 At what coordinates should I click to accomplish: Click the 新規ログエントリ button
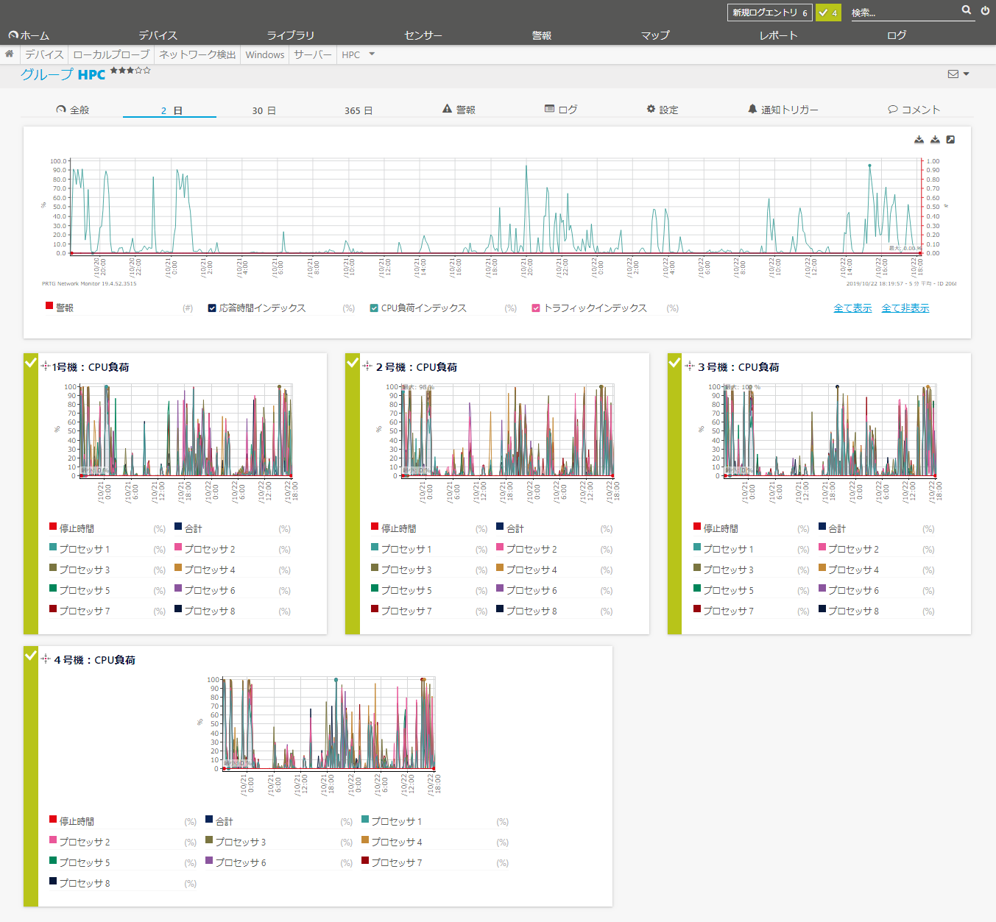point(769,13)
